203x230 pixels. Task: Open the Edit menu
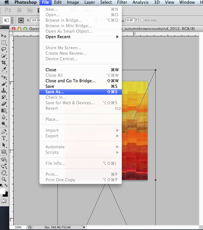[58, 2]
